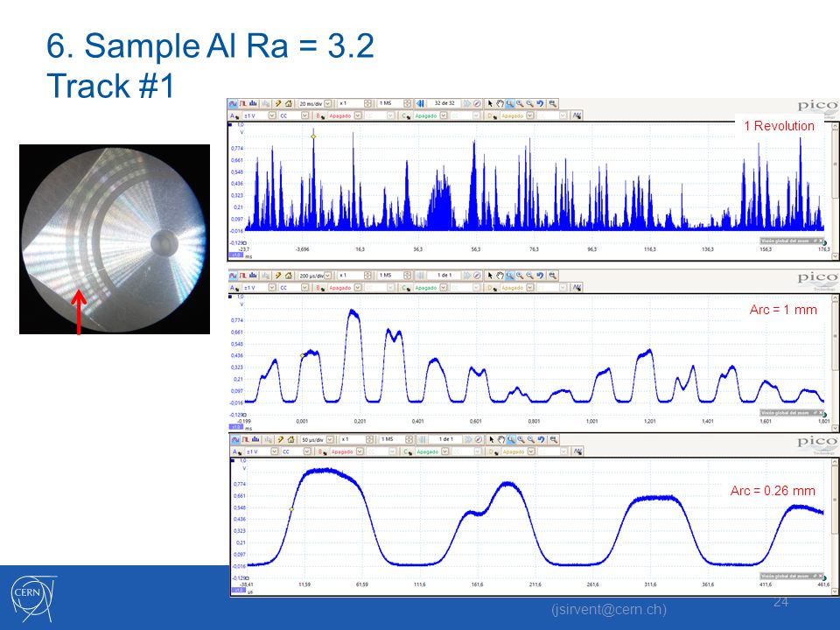Adjust x 1 zoom stepper in 20 ms/div panel
This screenshot has width=840, height=630.
tap(367, 103)
